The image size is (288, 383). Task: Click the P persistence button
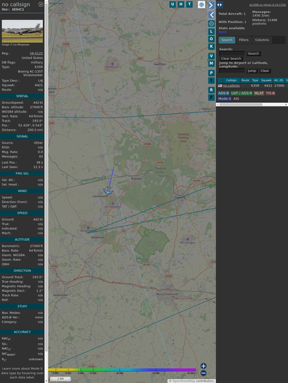click(211, 73)
